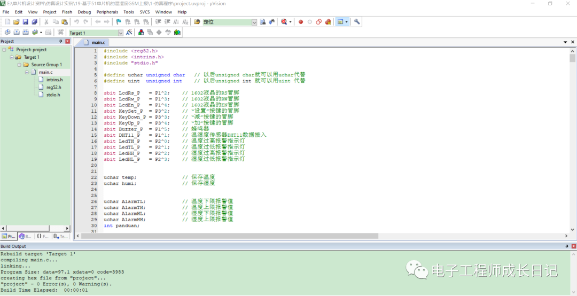This screenshot has width=577, height=296.
Task: Switch to the main.c editor tab
Action: click(x=98, y=42)
